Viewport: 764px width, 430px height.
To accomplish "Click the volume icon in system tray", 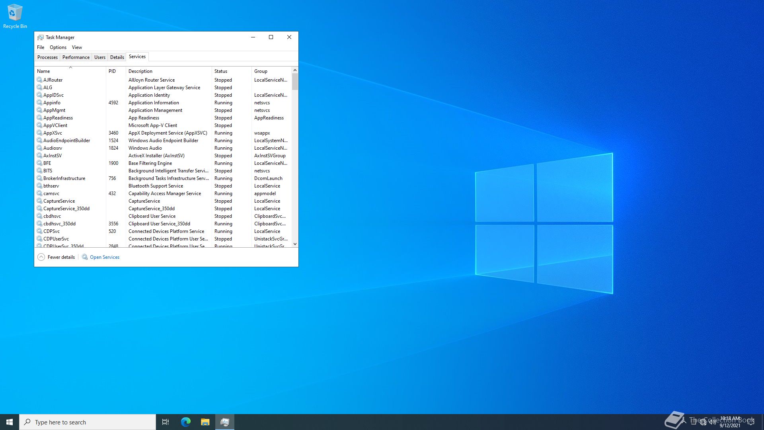I will click(713, 422).
